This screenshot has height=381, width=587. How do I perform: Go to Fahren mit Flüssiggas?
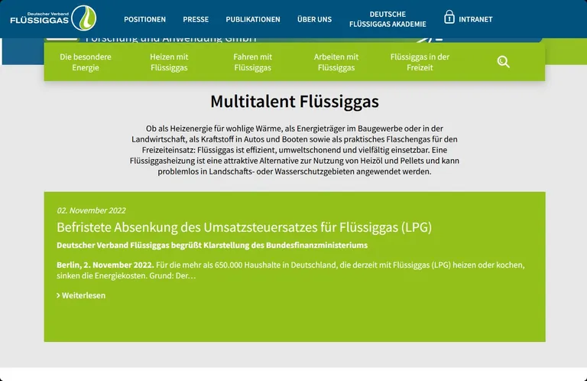252,62
